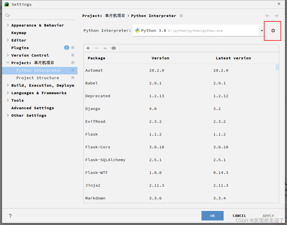Click the OK button
287x225 pixels.
pyautogui.click(x=213, y=216)
